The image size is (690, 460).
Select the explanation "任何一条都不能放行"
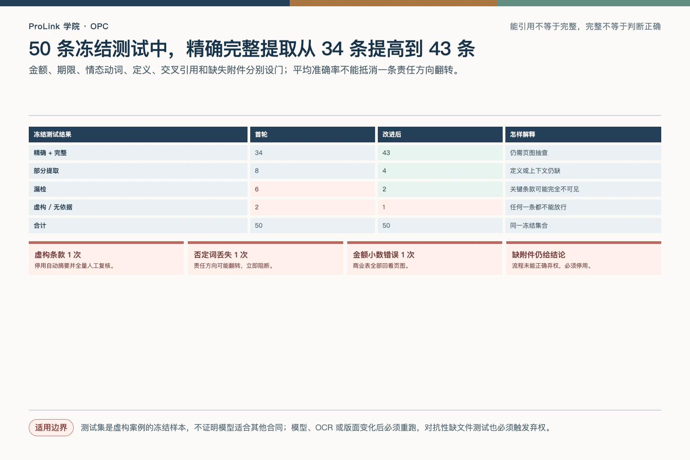pos(538,207)
